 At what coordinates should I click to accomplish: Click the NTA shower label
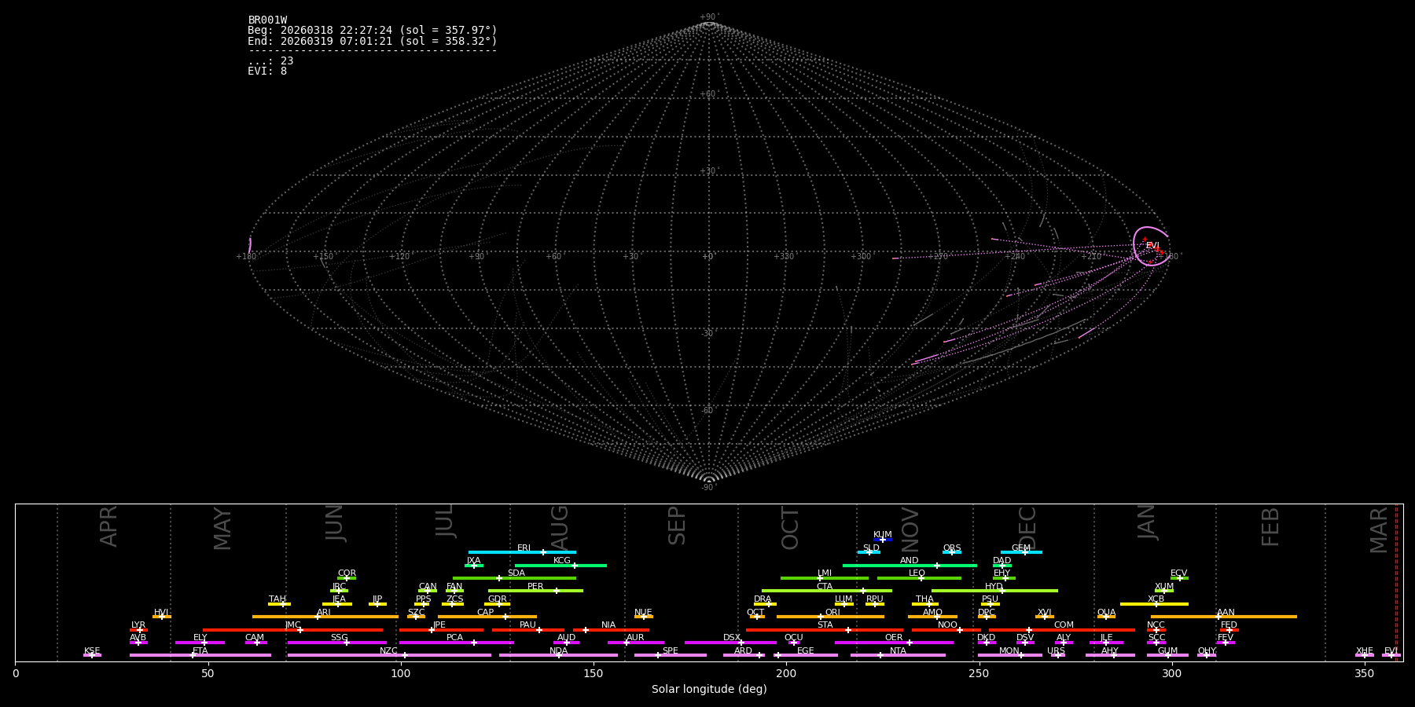click(898, 651)
